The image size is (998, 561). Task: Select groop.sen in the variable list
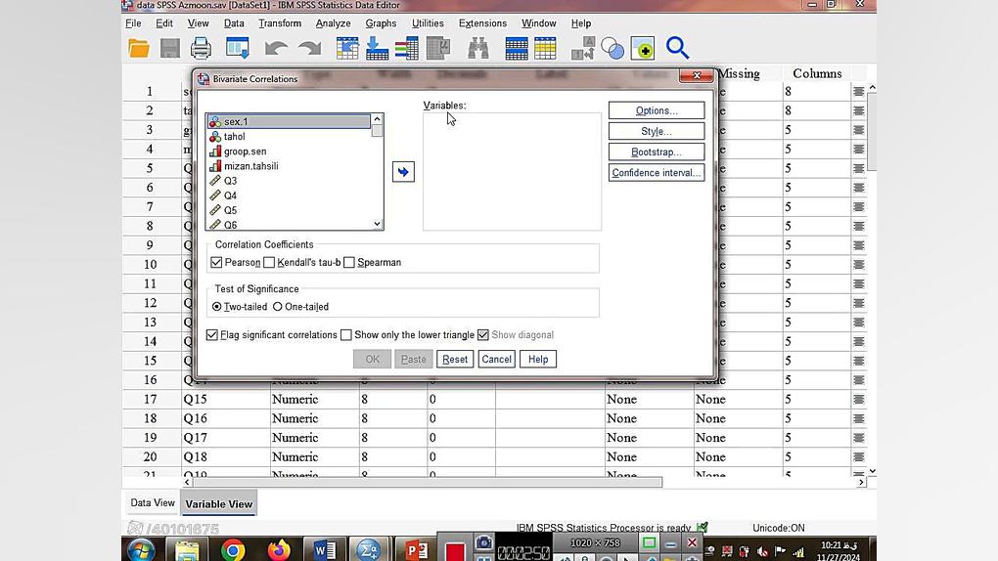(289, 151)
